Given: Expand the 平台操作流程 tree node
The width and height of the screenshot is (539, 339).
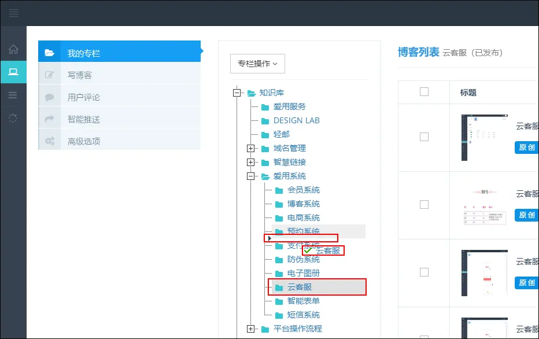Looking at the screenshot, I should (250, 329).
